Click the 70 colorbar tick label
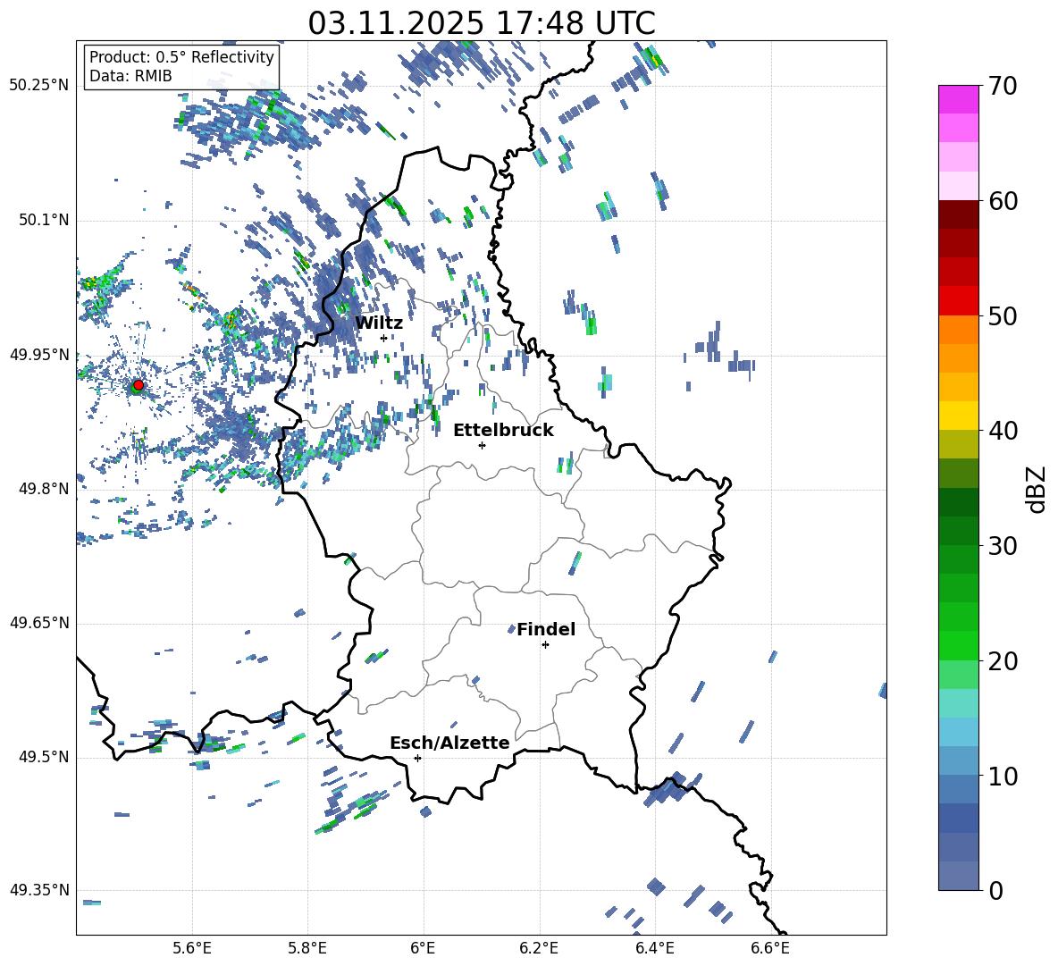The height and width of the screenshot is (966, 1058). (x=1003, y=87)
